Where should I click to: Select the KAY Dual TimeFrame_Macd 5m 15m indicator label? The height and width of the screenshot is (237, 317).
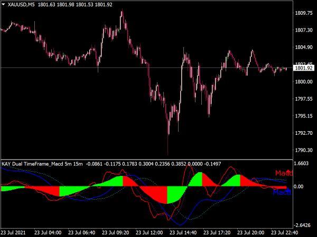click(x=42, y=164)
